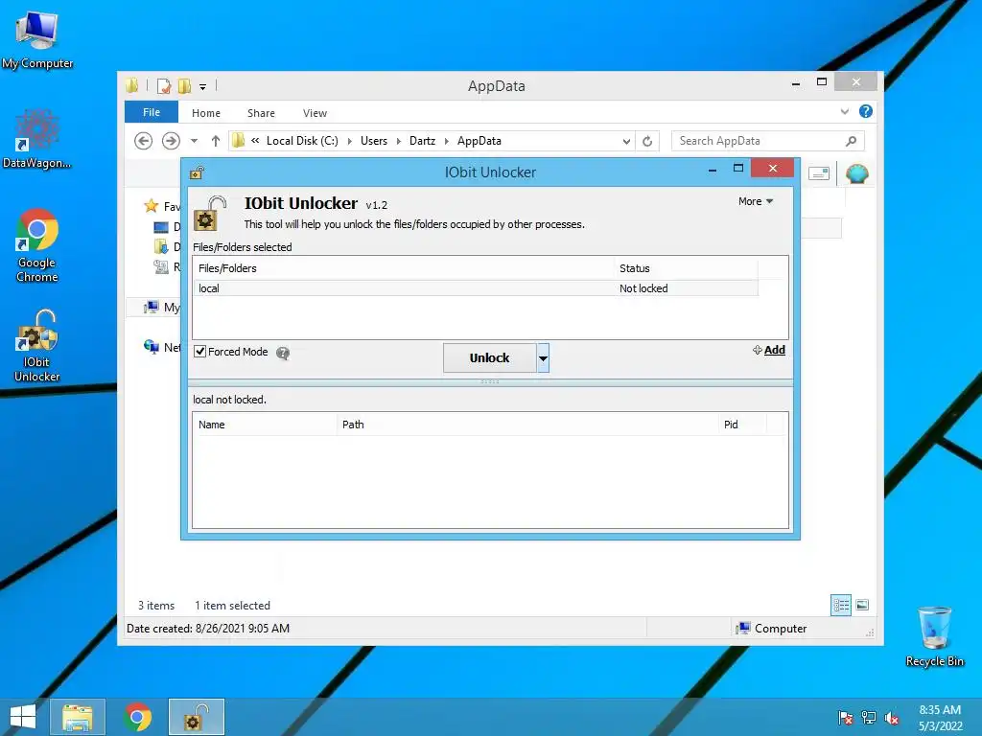The width and height of the screenshot is (982, 736).
Task: Click the New Folder quick access icon
Action: 184,86
